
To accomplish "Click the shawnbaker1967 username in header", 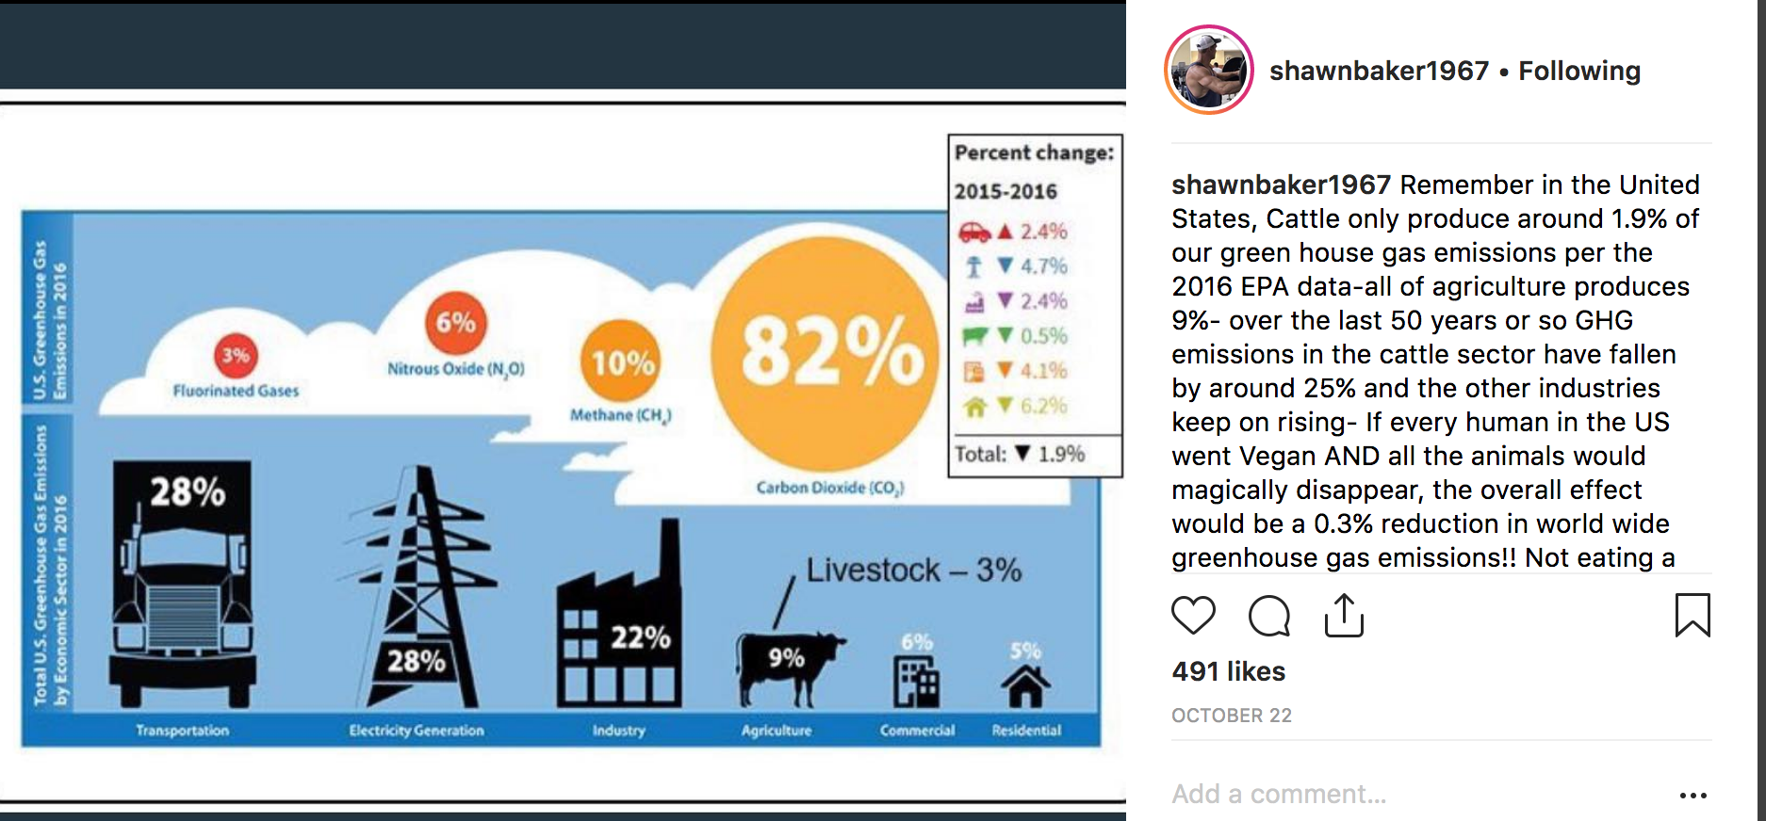I will (1379, 71).
